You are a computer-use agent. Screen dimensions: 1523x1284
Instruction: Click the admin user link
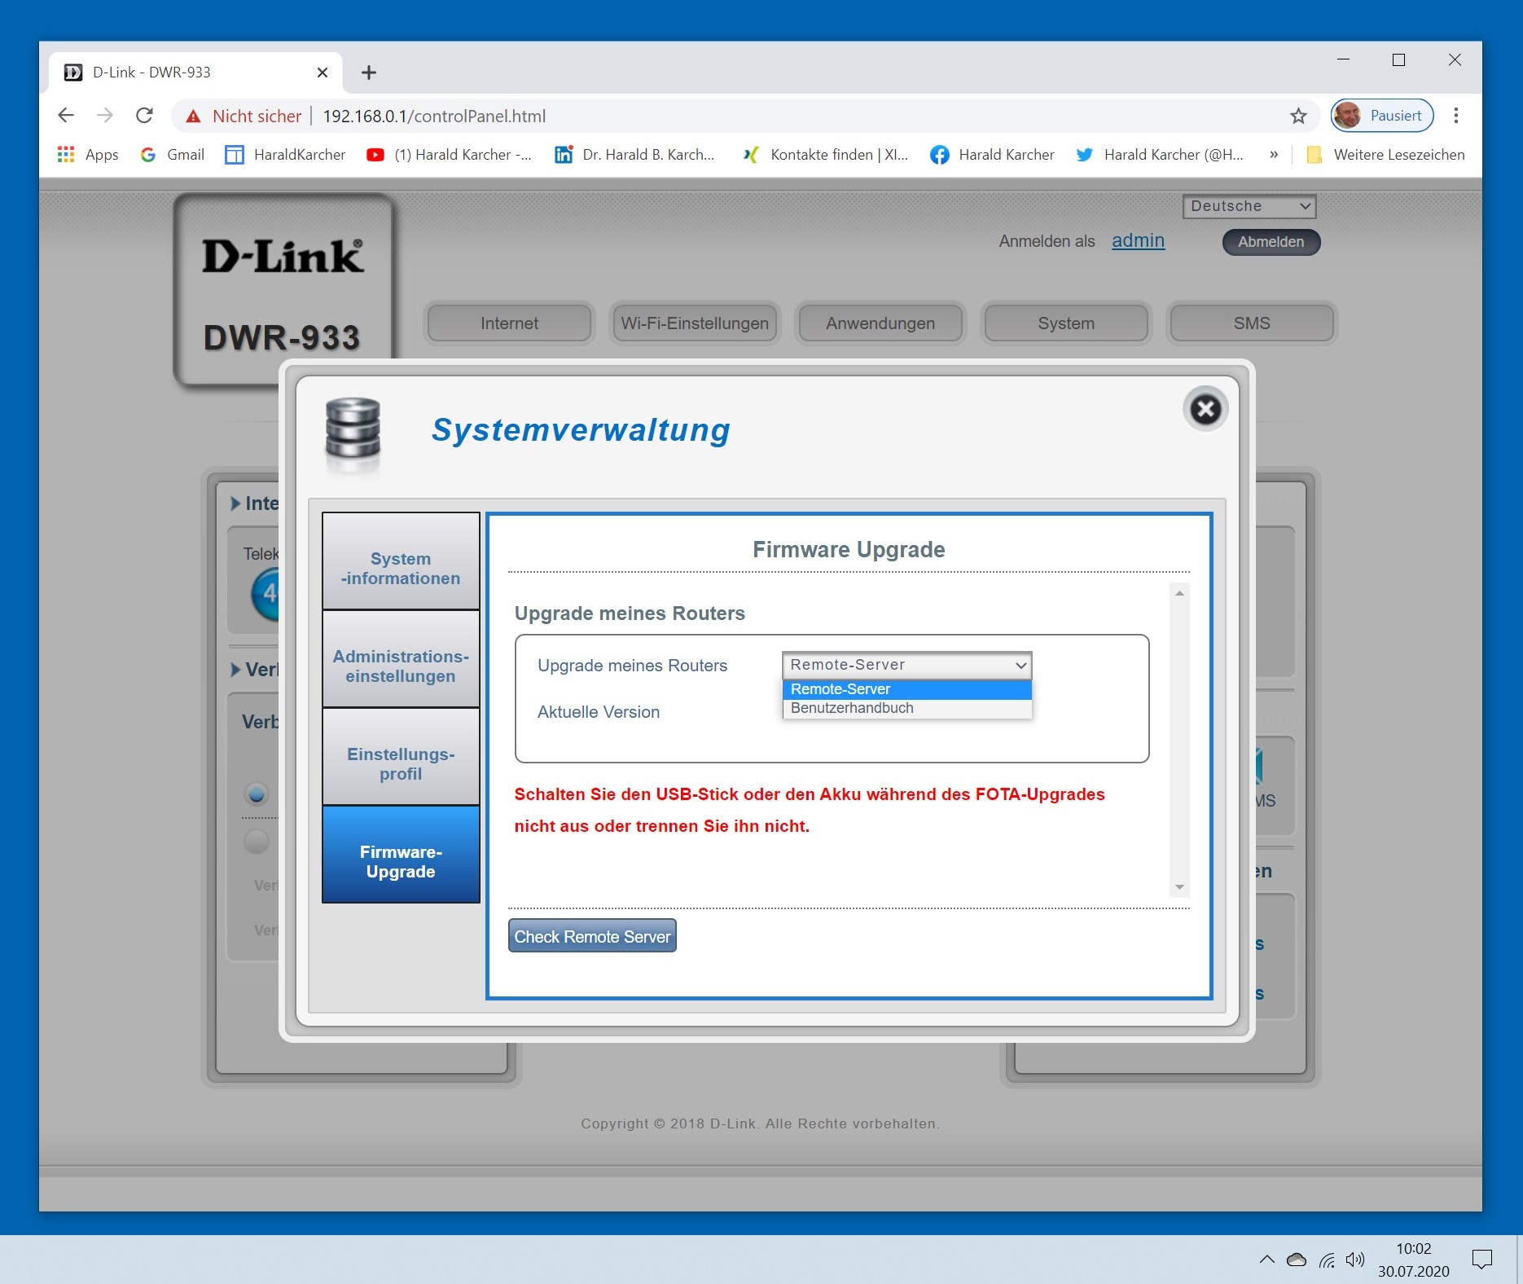pyautogui.click(x=1138, y=241)
